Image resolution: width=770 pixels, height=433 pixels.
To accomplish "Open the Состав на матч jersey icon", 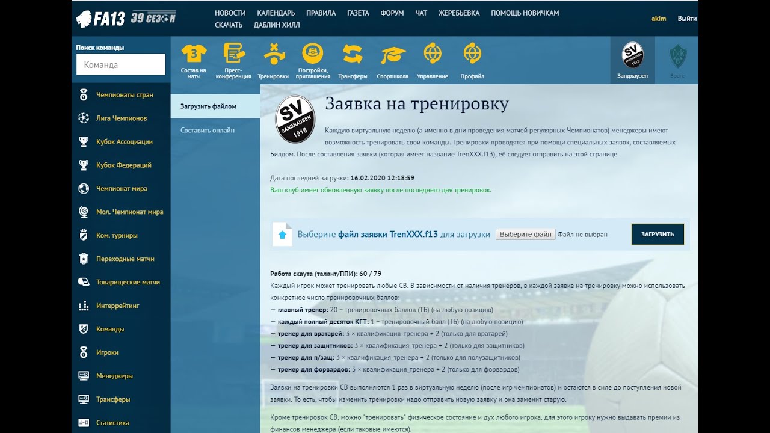I will click(194, 54).
